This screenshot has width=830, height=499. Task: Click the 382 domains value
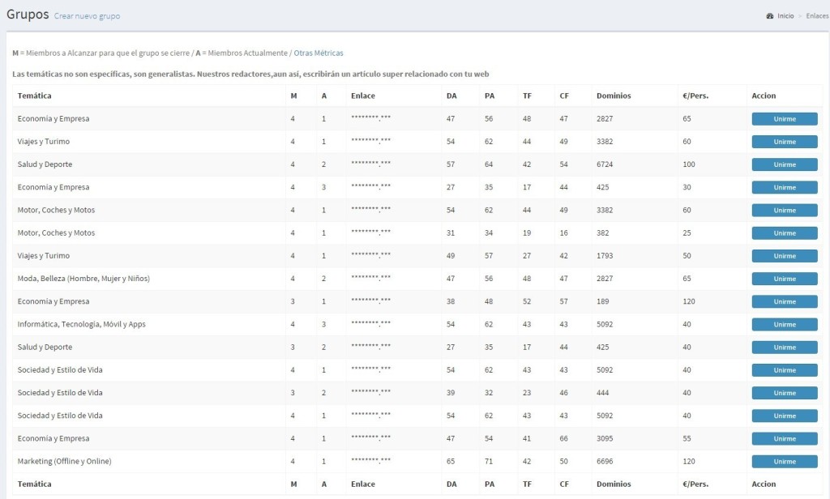pos(603,232)
